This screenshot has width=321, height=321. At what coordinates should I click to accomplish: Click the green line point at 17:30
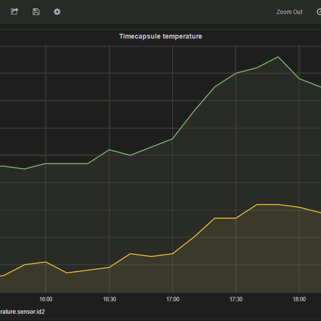point(236,73)
